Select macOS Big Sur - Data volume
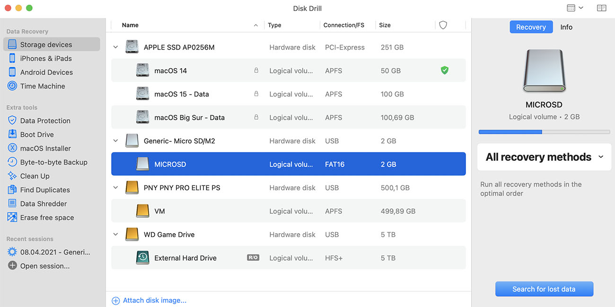Image resolution: width=615 pixels, height=307 pixels. (x=289, y=117)
